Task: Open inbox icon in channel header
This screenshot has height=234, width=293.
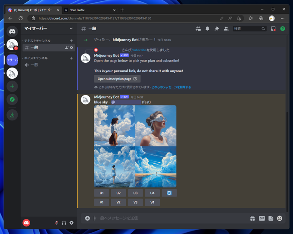Action: click(273, 28)
